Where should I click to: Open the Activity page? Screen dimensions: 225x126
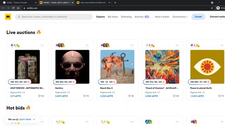point(139,17)
